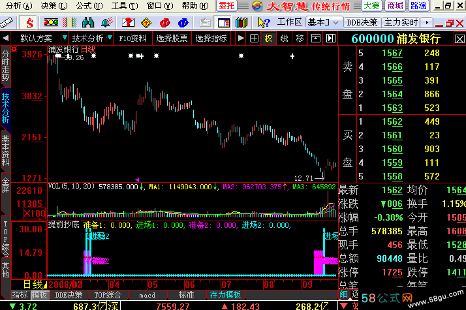
Task: Select the DDE决策 bottom tab
Action: point(69,295)
